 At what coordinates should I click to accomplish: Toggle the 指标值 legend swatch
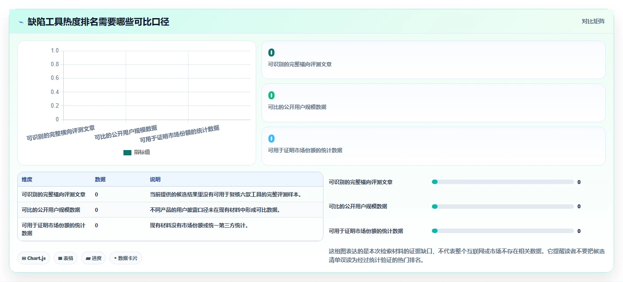point(127,152)
